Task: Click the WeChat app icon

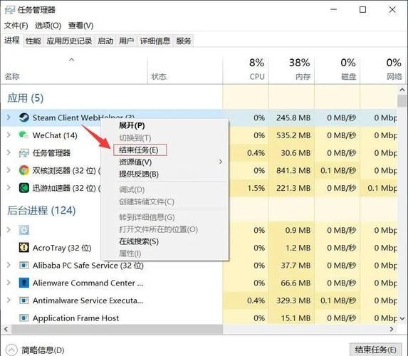Action: tap(23, 135)
